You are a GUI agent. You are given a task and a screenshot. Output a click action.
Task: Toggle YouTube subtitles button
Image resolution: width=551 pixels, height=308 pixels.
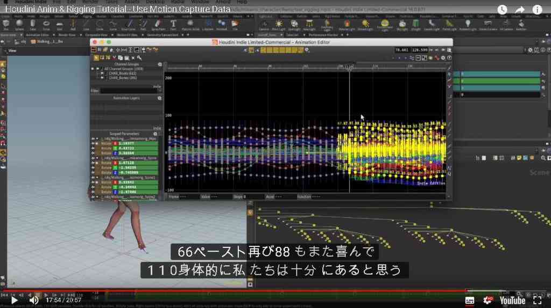click(x=469, y=300)
